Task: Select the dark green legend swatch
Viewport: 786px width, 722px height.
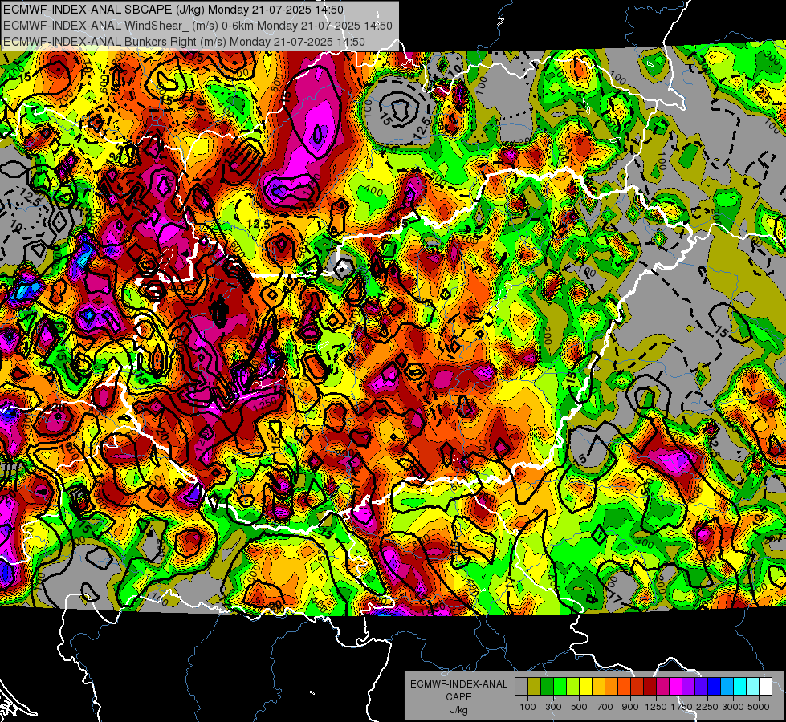Action: click(x=547, y=687)
